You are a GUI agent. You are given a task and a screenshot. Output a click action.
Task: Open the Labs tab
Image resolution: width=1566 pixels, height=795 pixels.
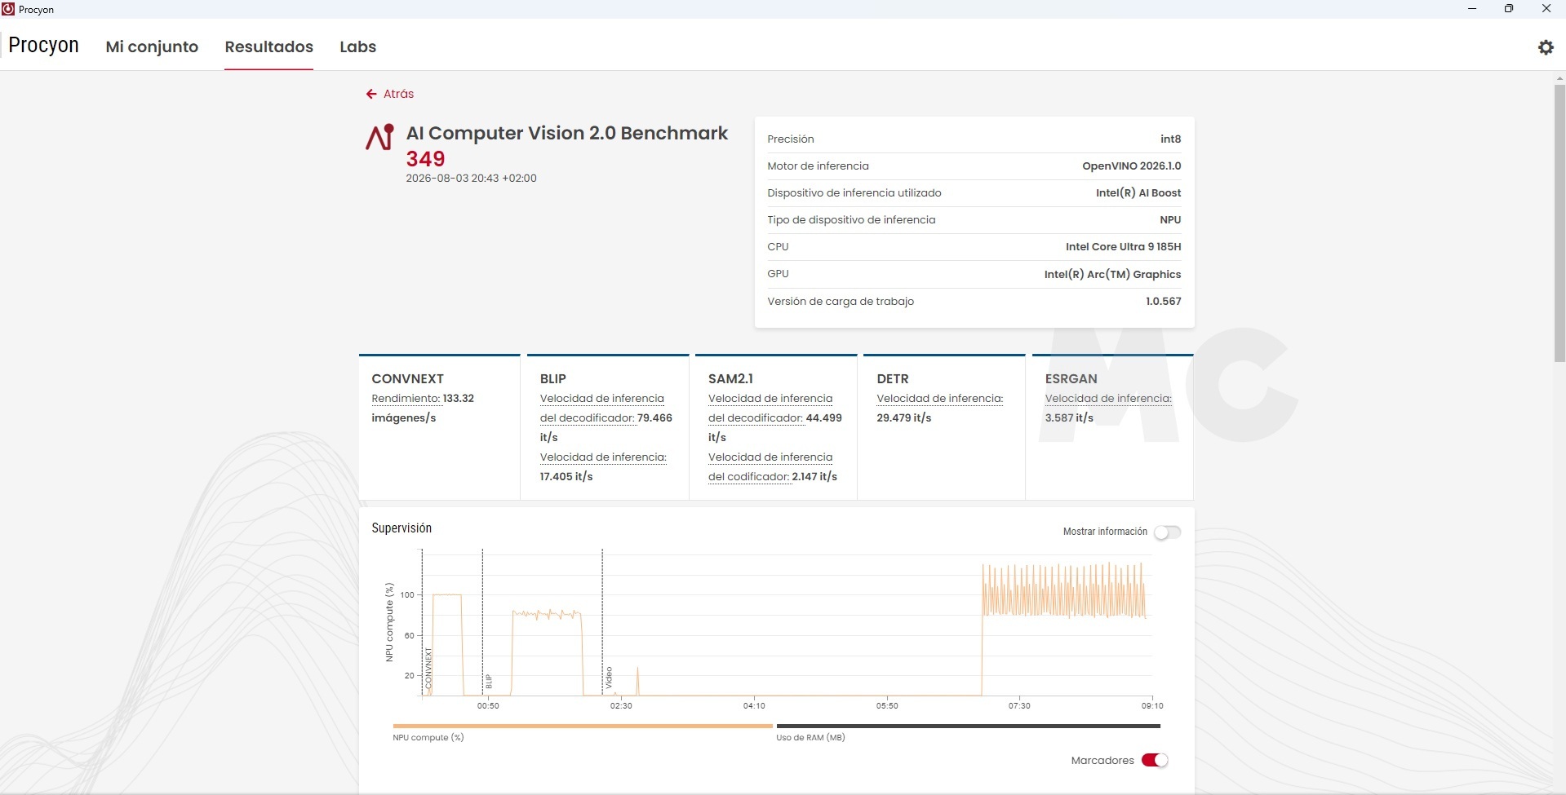(x=357, y=46)
